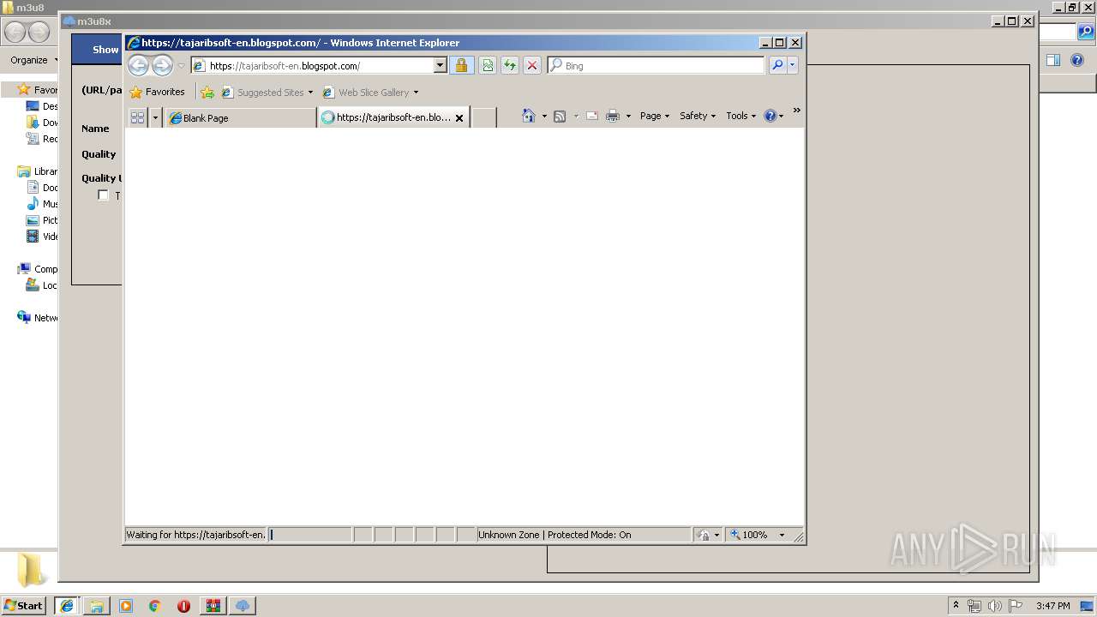Click the IE Back arrow button

click(138, 65)
